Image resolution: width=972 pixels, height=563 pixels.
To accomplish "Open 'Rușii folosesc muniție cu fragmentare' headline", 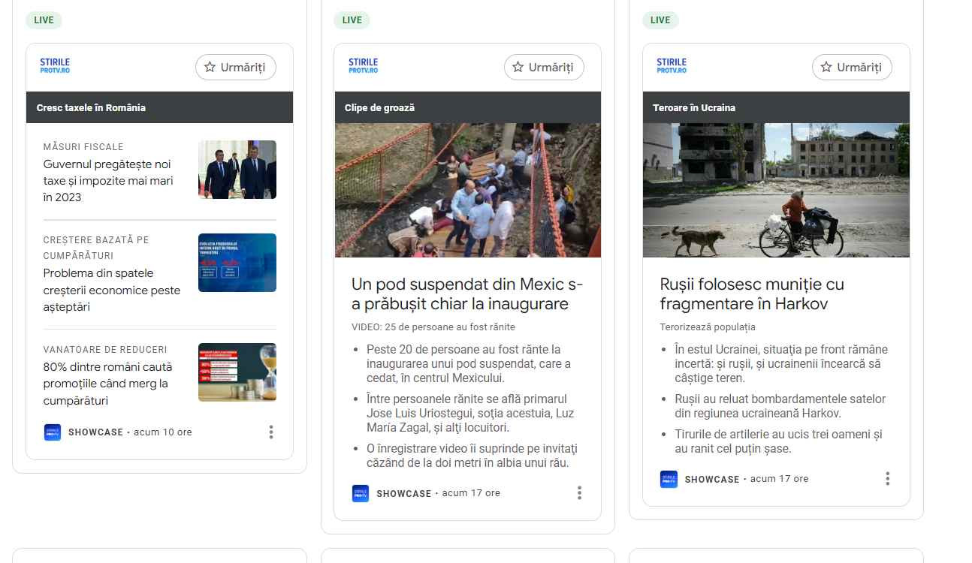I will click(x=751, y=294).
